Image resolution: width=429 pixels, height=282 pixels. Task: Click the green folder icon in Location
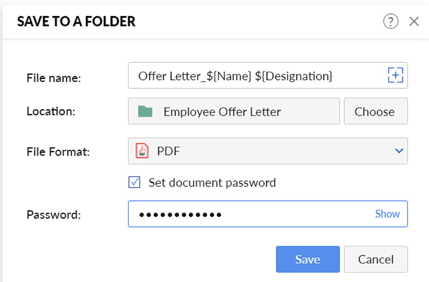[145, 112]
